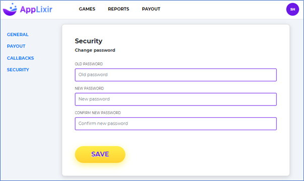
Task: Open the SH user avatar menu
Action: 292,9
